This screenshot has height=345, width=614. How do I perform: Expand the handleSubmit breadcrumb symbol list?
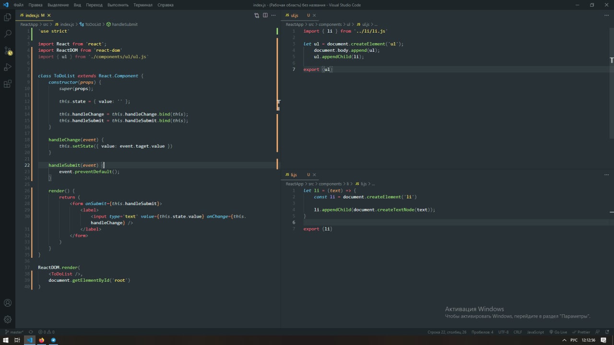pos(124,24)
